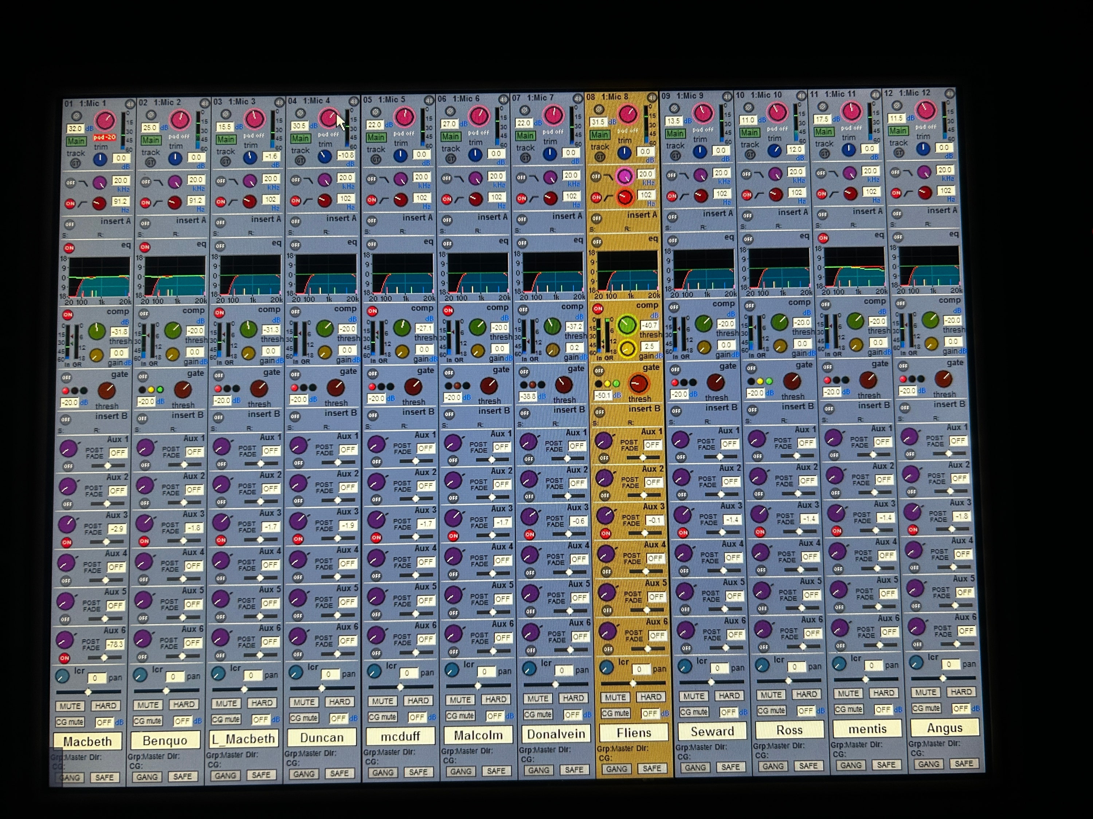The height and width of the screenshot is (819, 1093).
Task: Select the blue trim knob on channel 04 Mic 4
Action: click(324, 157)
